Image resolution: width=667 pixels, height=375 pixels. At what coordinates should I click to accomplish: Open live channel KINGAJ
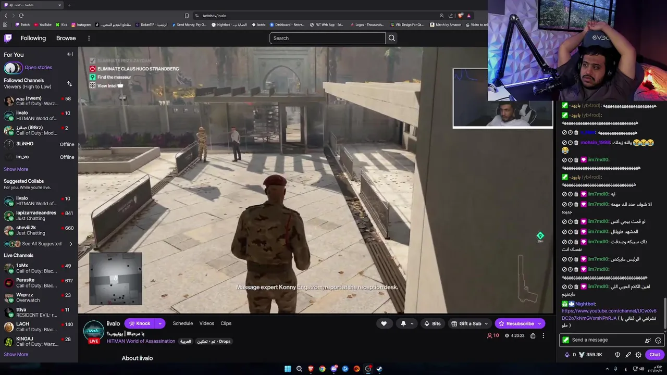click(x=39, y=342)
